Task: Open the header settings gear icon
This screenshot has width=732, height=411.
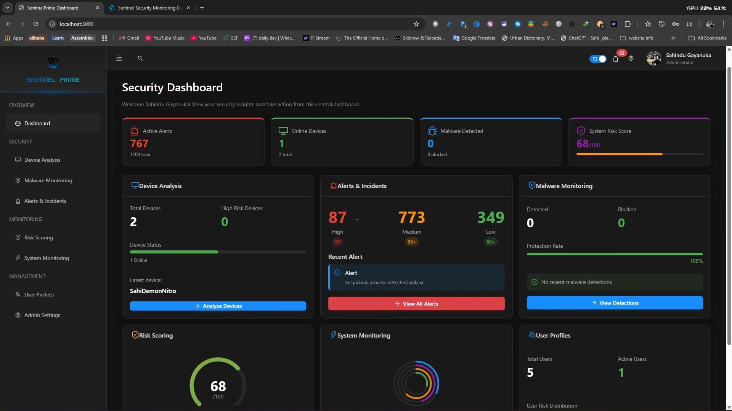Action: (631, 59)
